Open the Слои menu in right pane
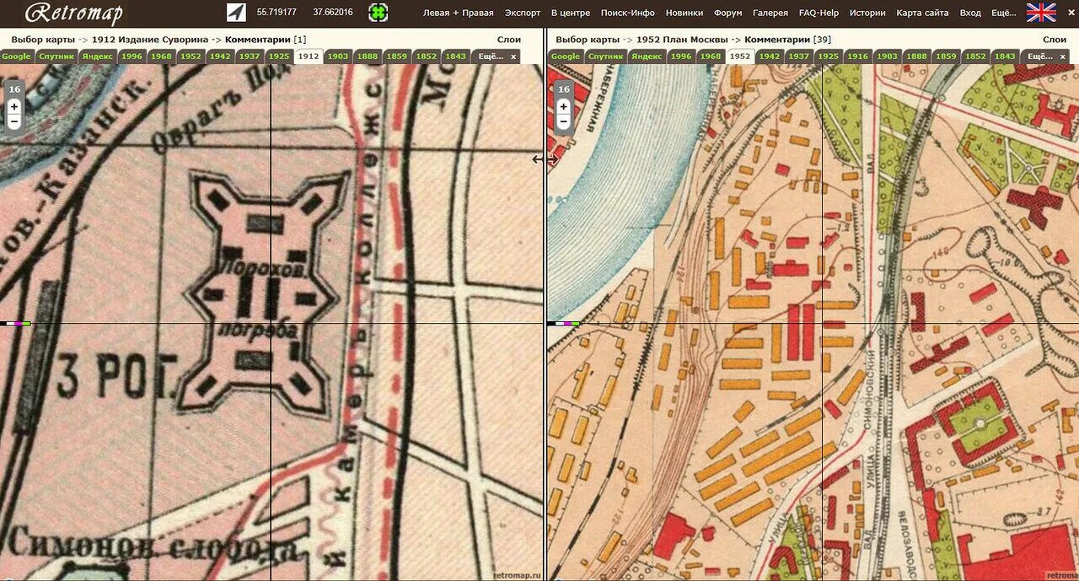This screenshot has height=581, width=1079. (x=1055, y=40)
